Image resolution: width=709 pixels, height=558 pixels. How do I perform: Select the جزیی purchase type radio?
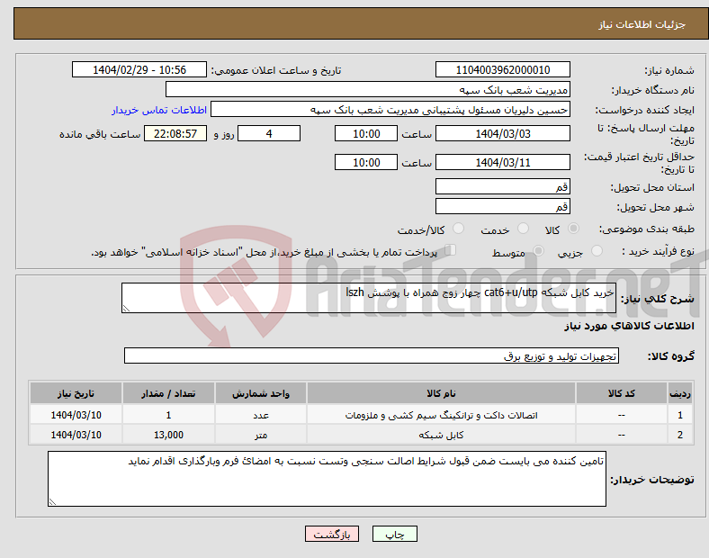point(597,250)
